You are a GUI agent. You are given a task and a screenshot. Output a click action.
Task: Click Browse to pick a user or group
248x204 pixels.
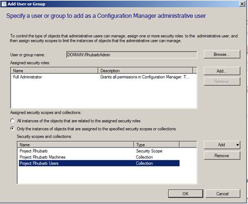[222, 54]
